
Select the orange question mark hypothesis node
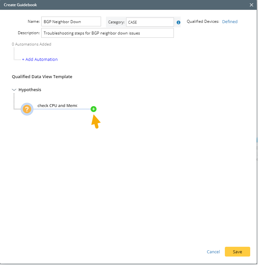pos(27,109)
